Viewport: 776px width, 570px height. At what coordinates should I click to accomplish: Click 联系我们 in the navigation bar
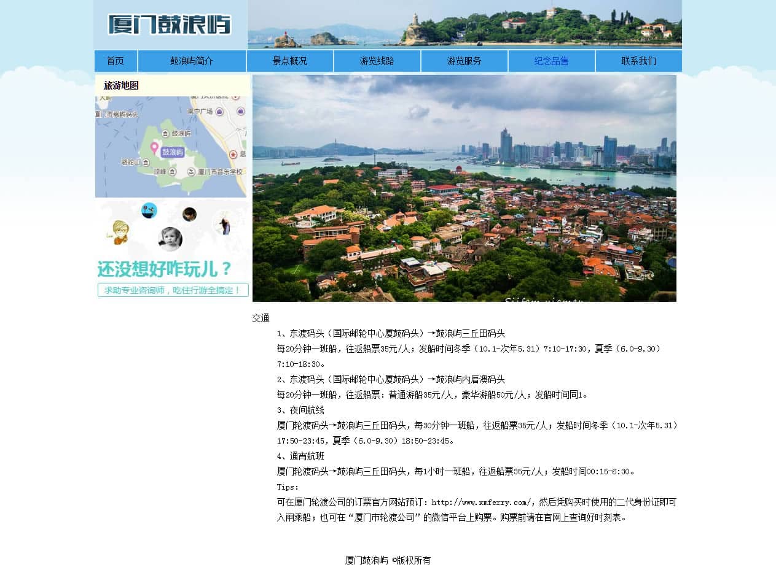tap(638, 61)
